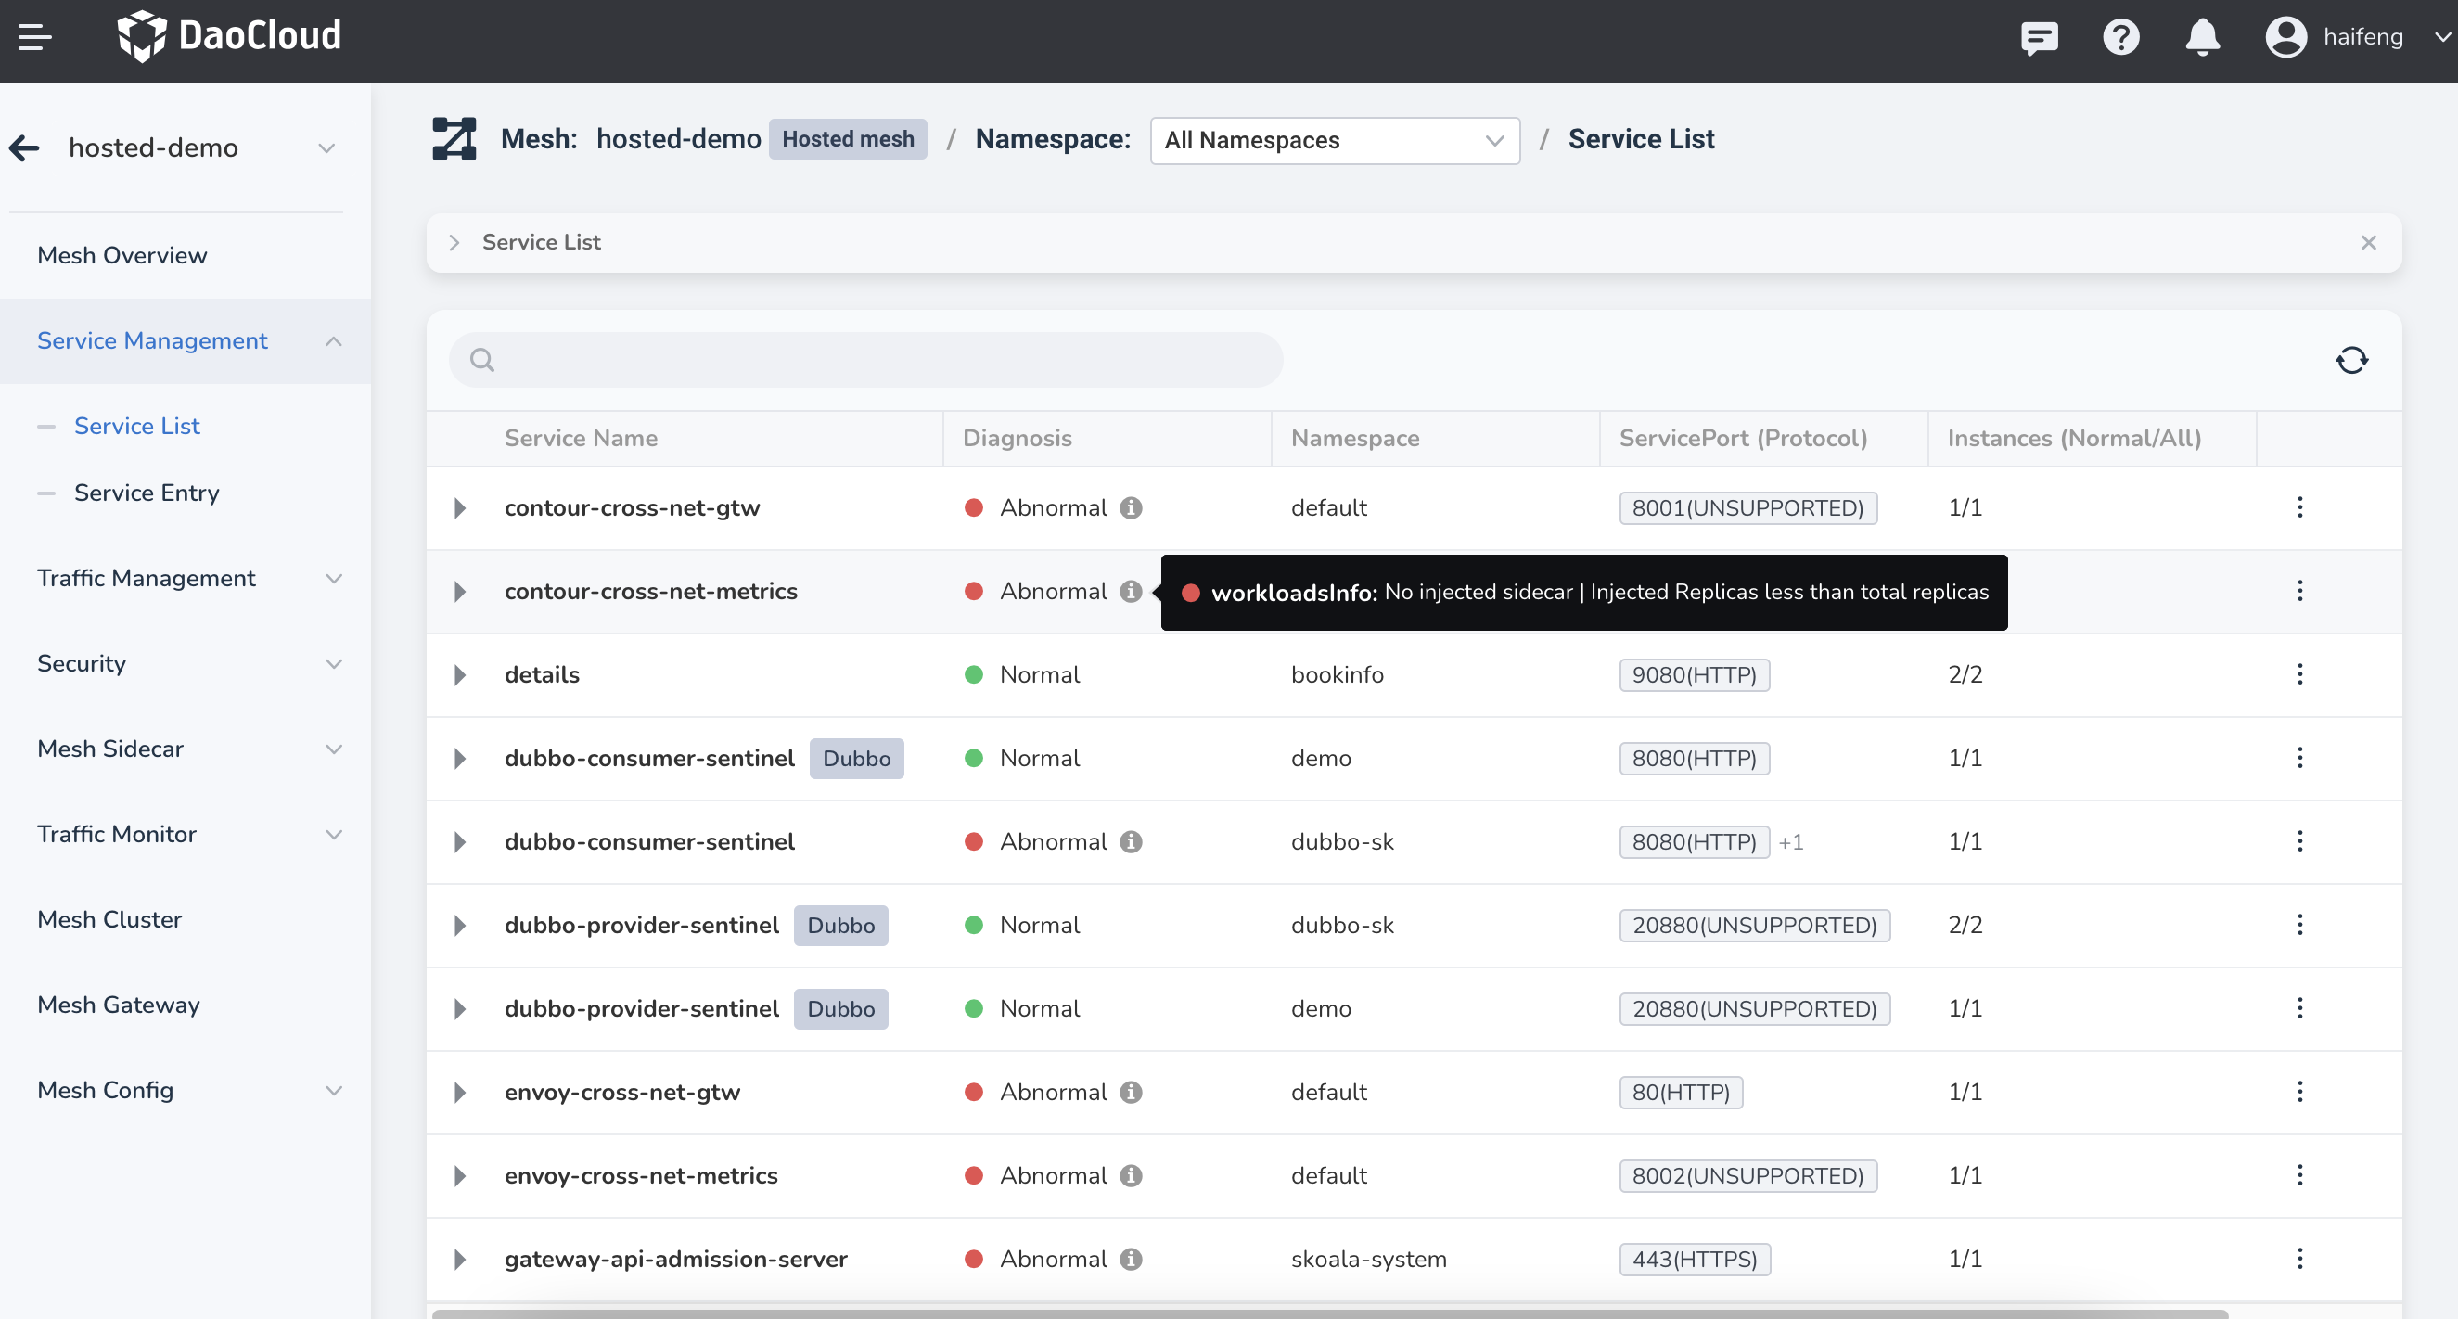Go back using the left arrow

25,147
